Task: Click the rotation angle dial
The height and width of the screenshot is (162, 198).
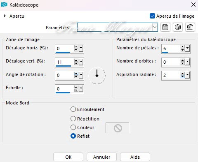Action: click(x=97, y=76)
